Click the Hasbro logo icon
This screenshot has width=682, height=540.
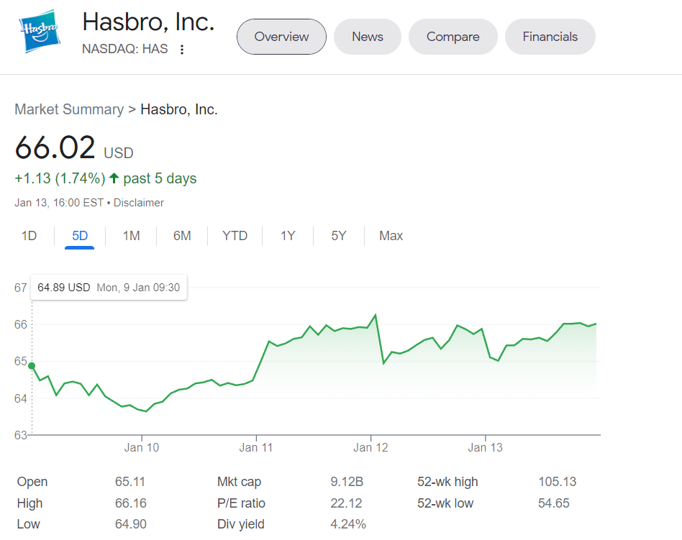click(40, 32)
